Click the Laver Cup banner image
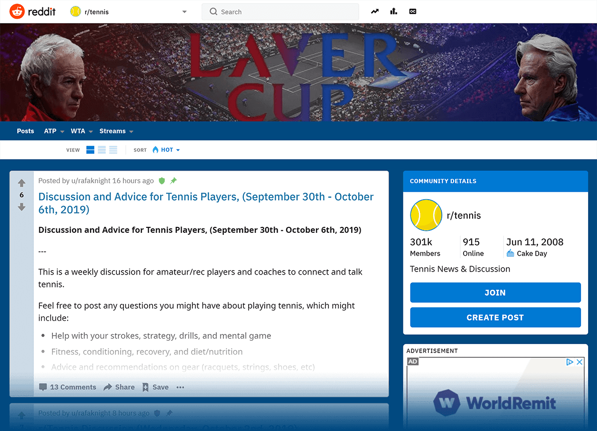The width and height of the screenshot is (597, 431). point(298,72)
